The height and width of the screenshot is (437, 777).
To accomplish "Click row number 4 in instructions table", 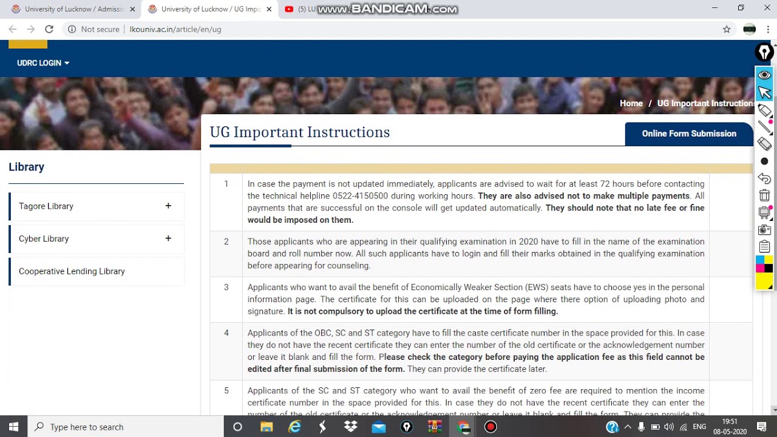I will click(x=226, y=333).
